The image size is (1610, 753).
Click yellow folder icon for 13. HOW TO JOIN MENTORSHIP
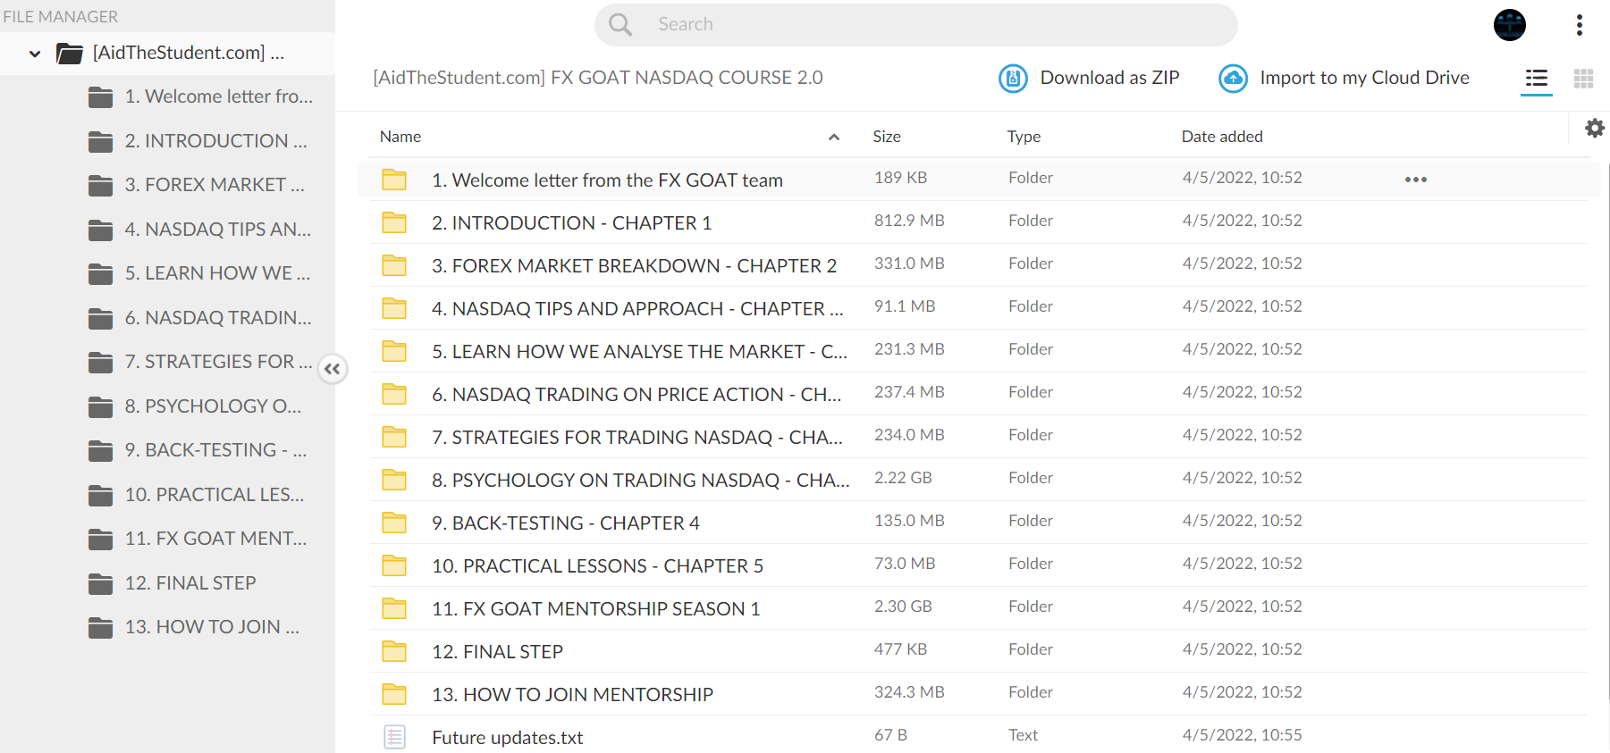[x=394, y=694]
